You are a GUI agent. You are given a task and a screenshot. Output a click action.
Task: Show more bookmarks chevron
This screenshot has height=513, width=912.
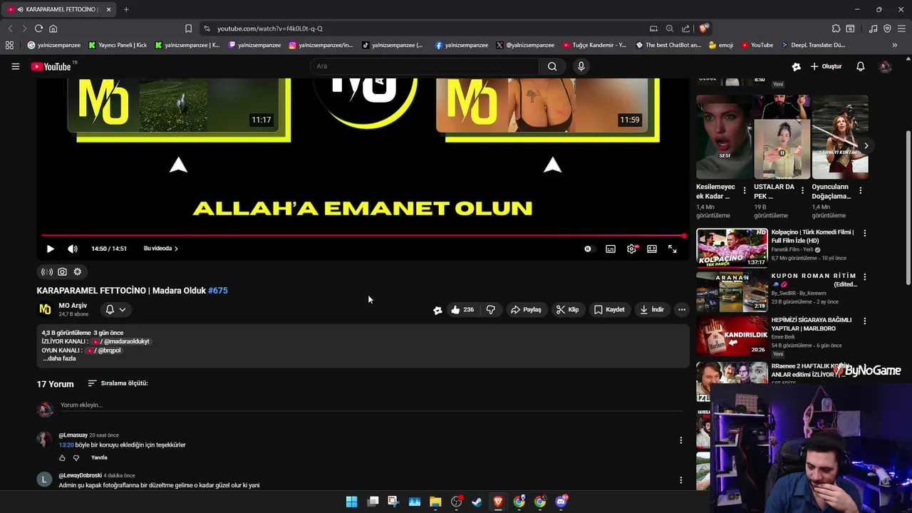tap(894, 45)
